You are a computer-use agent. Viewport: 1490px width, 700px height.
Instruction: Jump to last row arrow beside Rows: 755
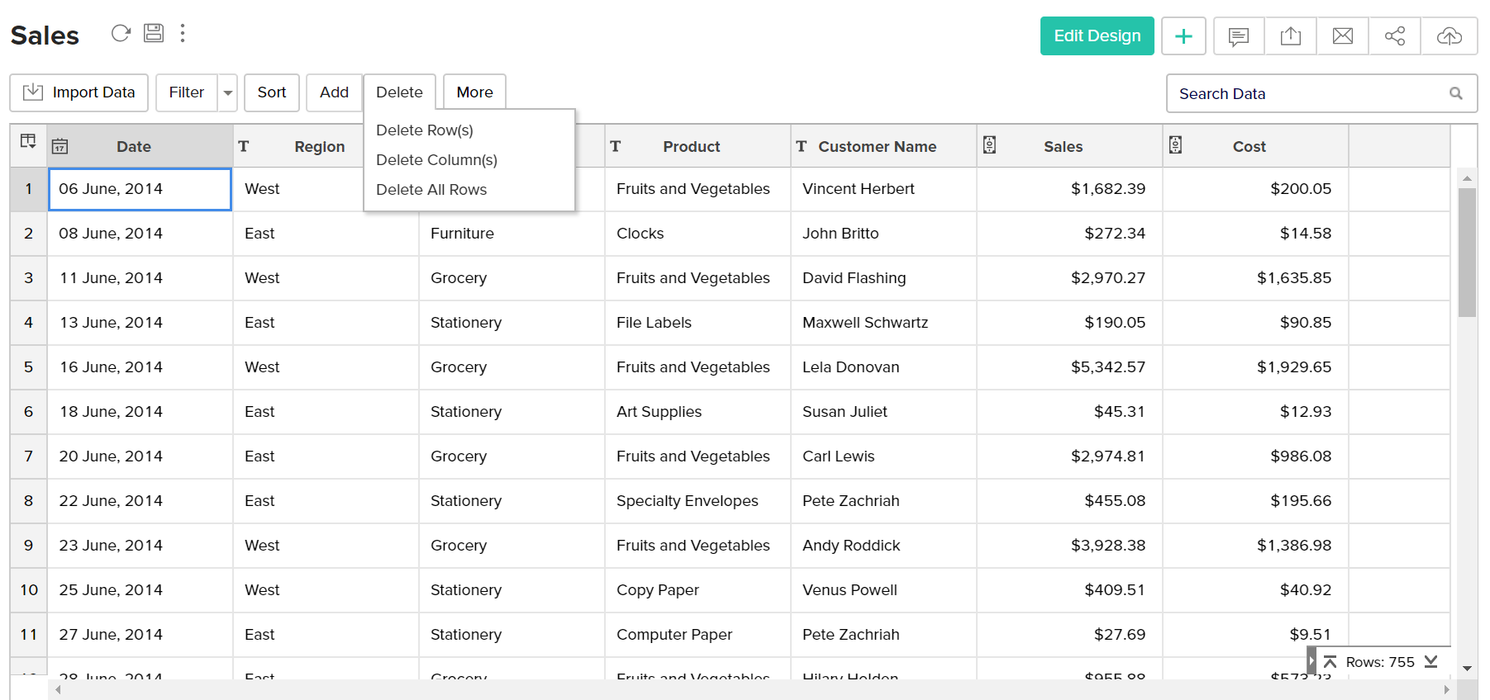[1431, 662]
